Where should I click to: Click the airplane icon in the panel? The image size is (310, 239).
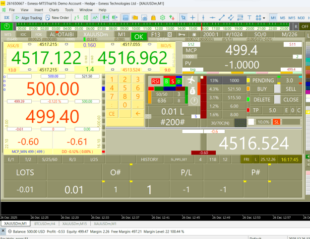point(191,80)
